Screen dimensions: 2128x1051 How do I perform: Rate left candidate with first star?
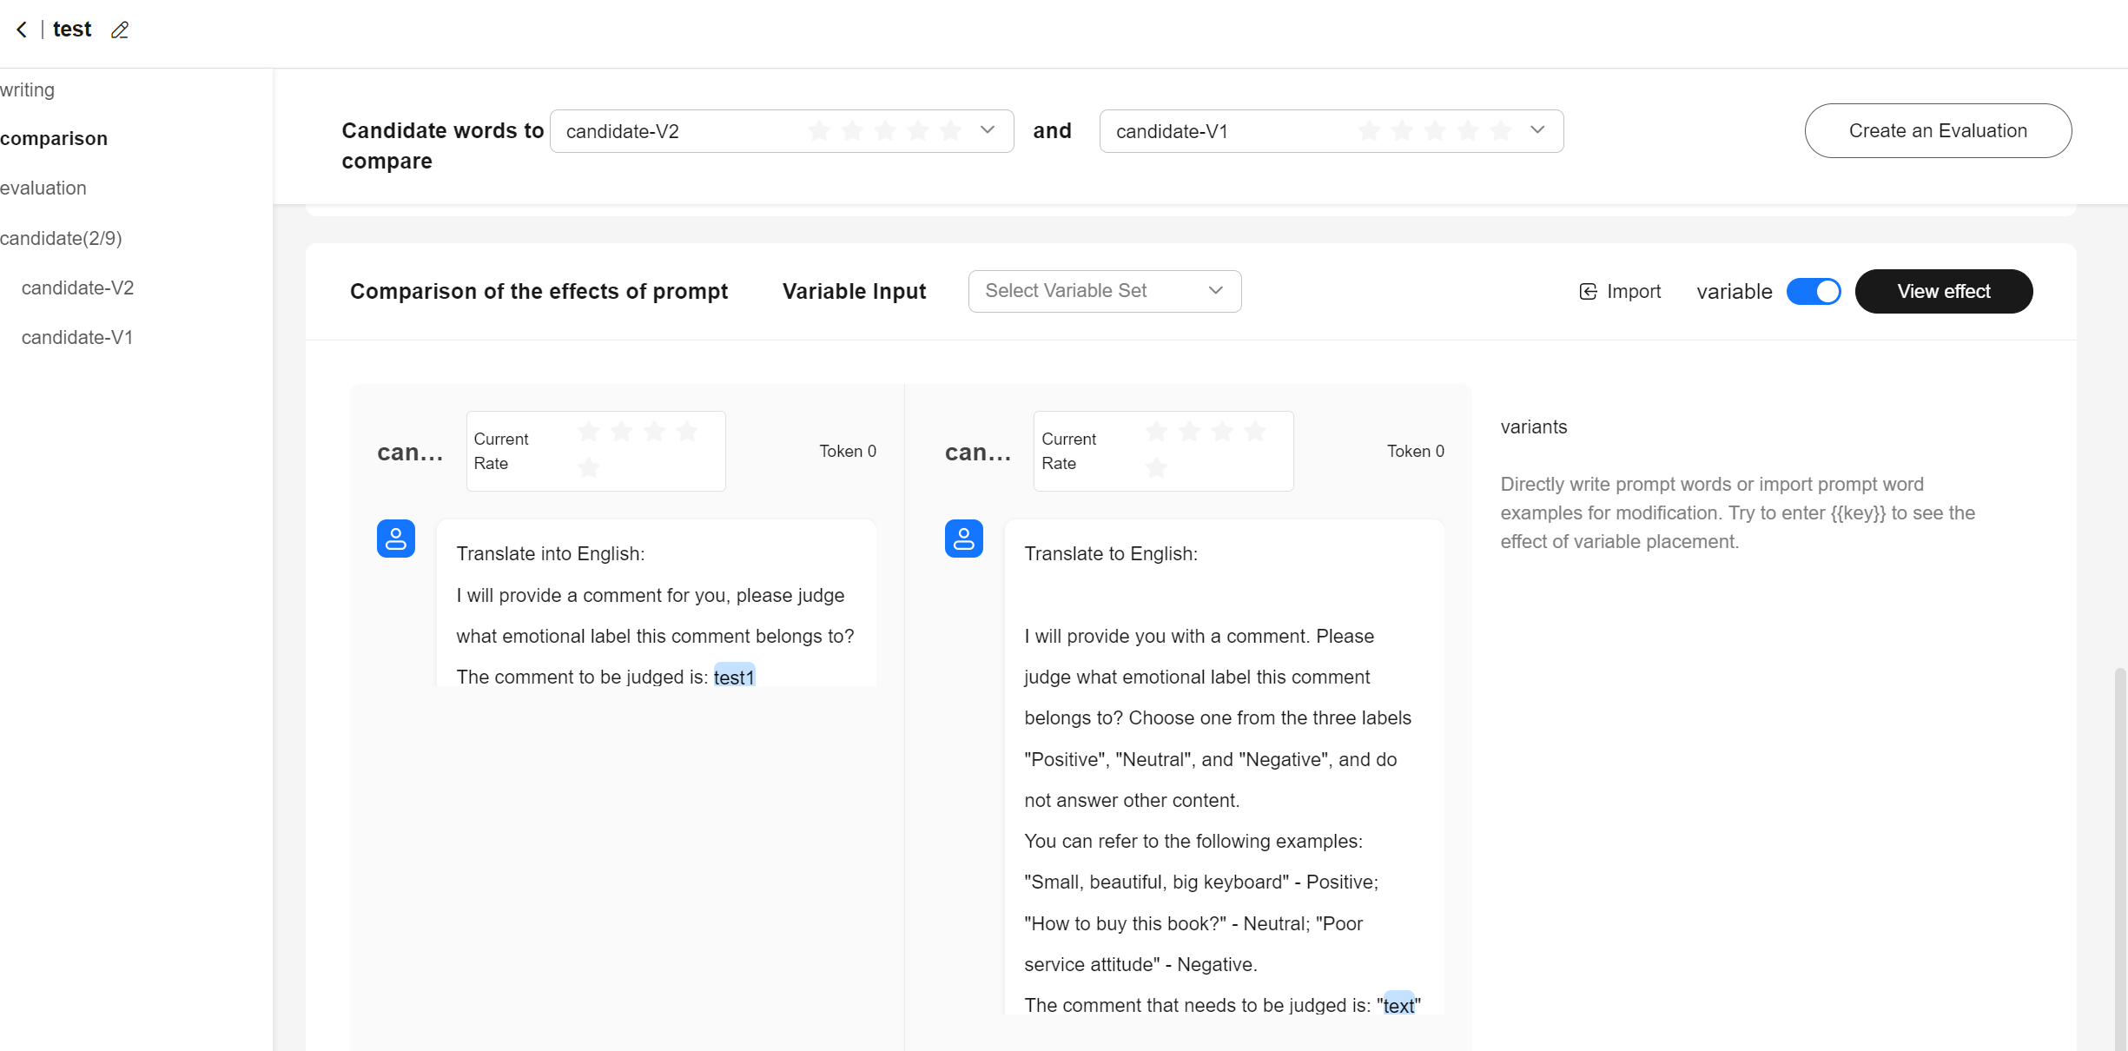(x=589, y=431)
